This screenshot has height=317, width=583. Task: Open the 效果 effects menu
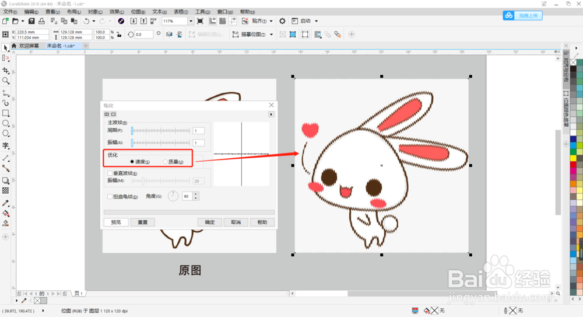click(117, 12)
